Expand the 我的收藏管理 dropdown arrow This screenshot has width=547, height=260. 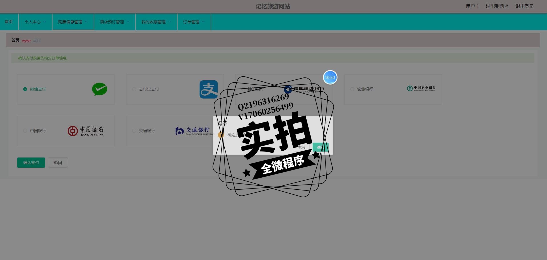coord(170,22)
